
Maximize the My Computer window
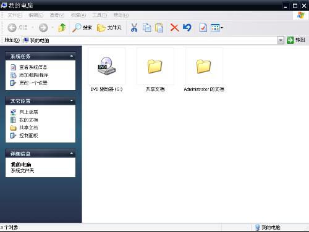[295, 6]
